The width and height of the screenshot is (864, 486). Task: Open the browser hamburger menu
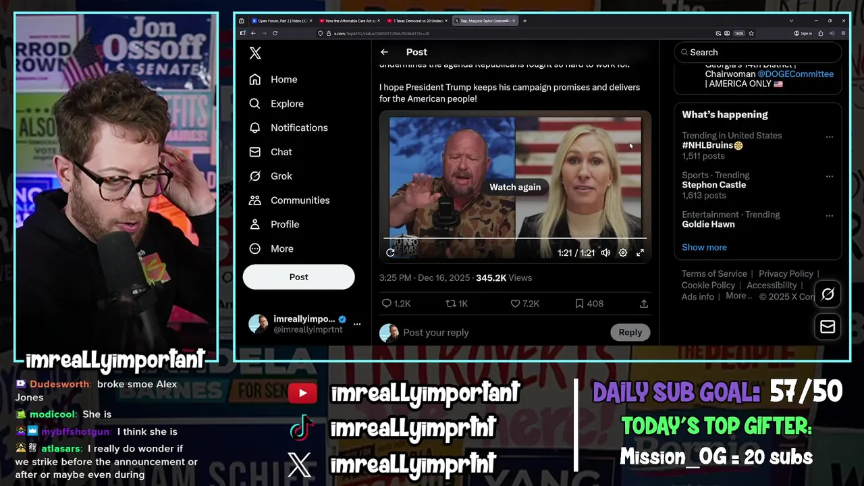(844, 33)
